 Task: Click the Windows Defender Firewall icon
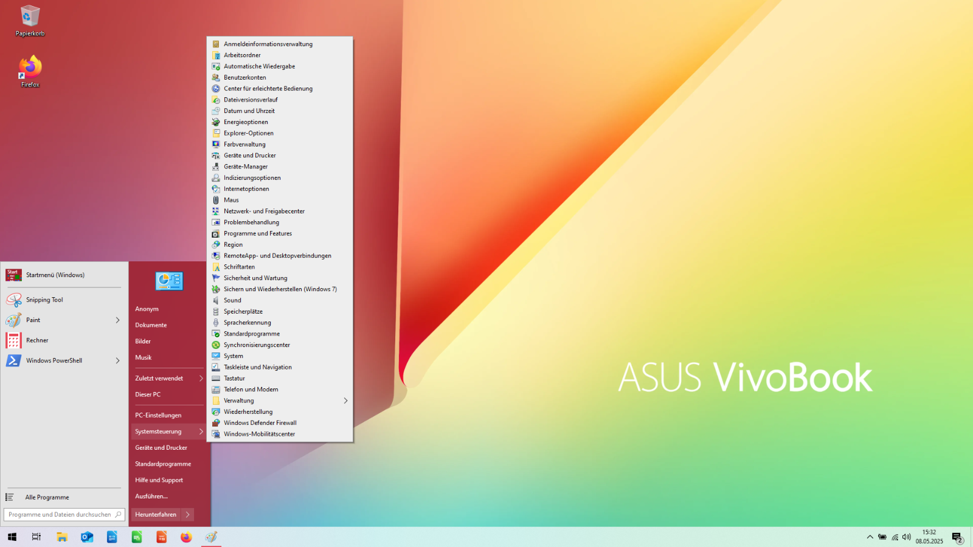(216, 423)
